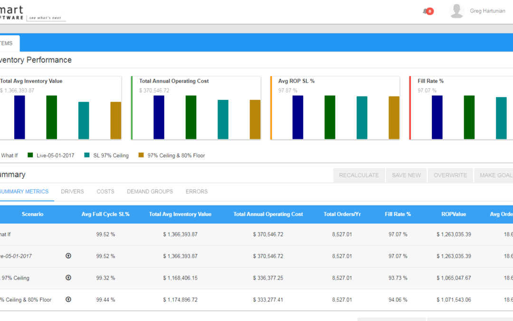Click the notification bell icon
The height and width of the screenshot is (321, 513).
coord(426,11)
